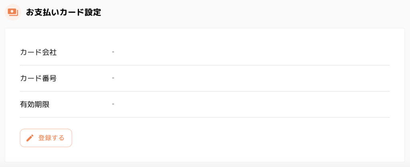Click the お支払いカード設定 heading

point(63,12)
